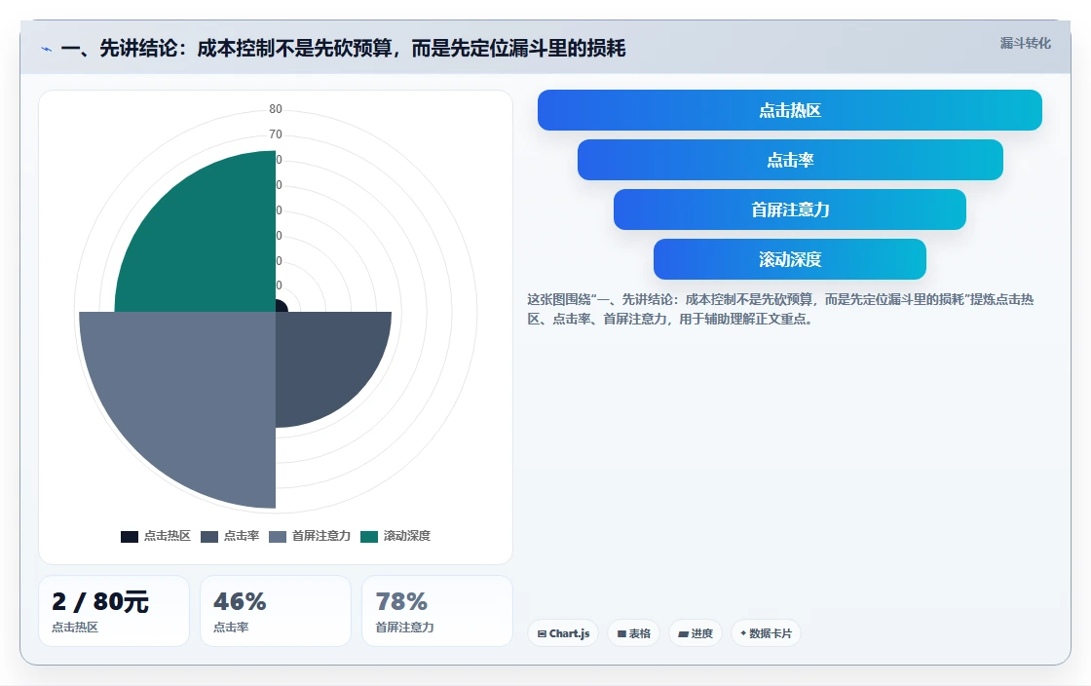Toggle the 点击率 legend swatch
Image resolution: width=1091 pixels, height=686 pixels.
pos(209,536)
